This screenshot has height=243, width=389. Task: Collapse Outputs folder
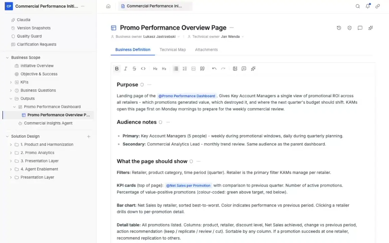click(x=11, y=99)
